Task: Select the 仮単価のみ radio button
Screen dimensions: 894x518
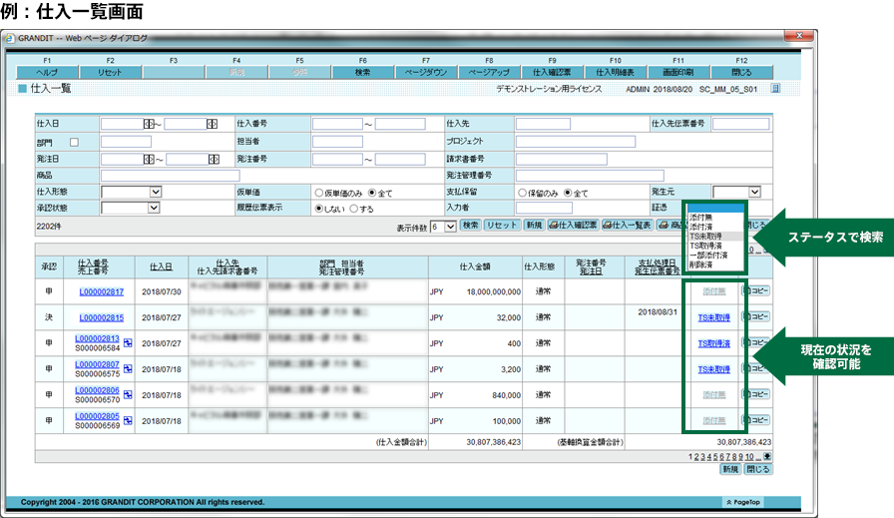Action: [x=318, y=193]
